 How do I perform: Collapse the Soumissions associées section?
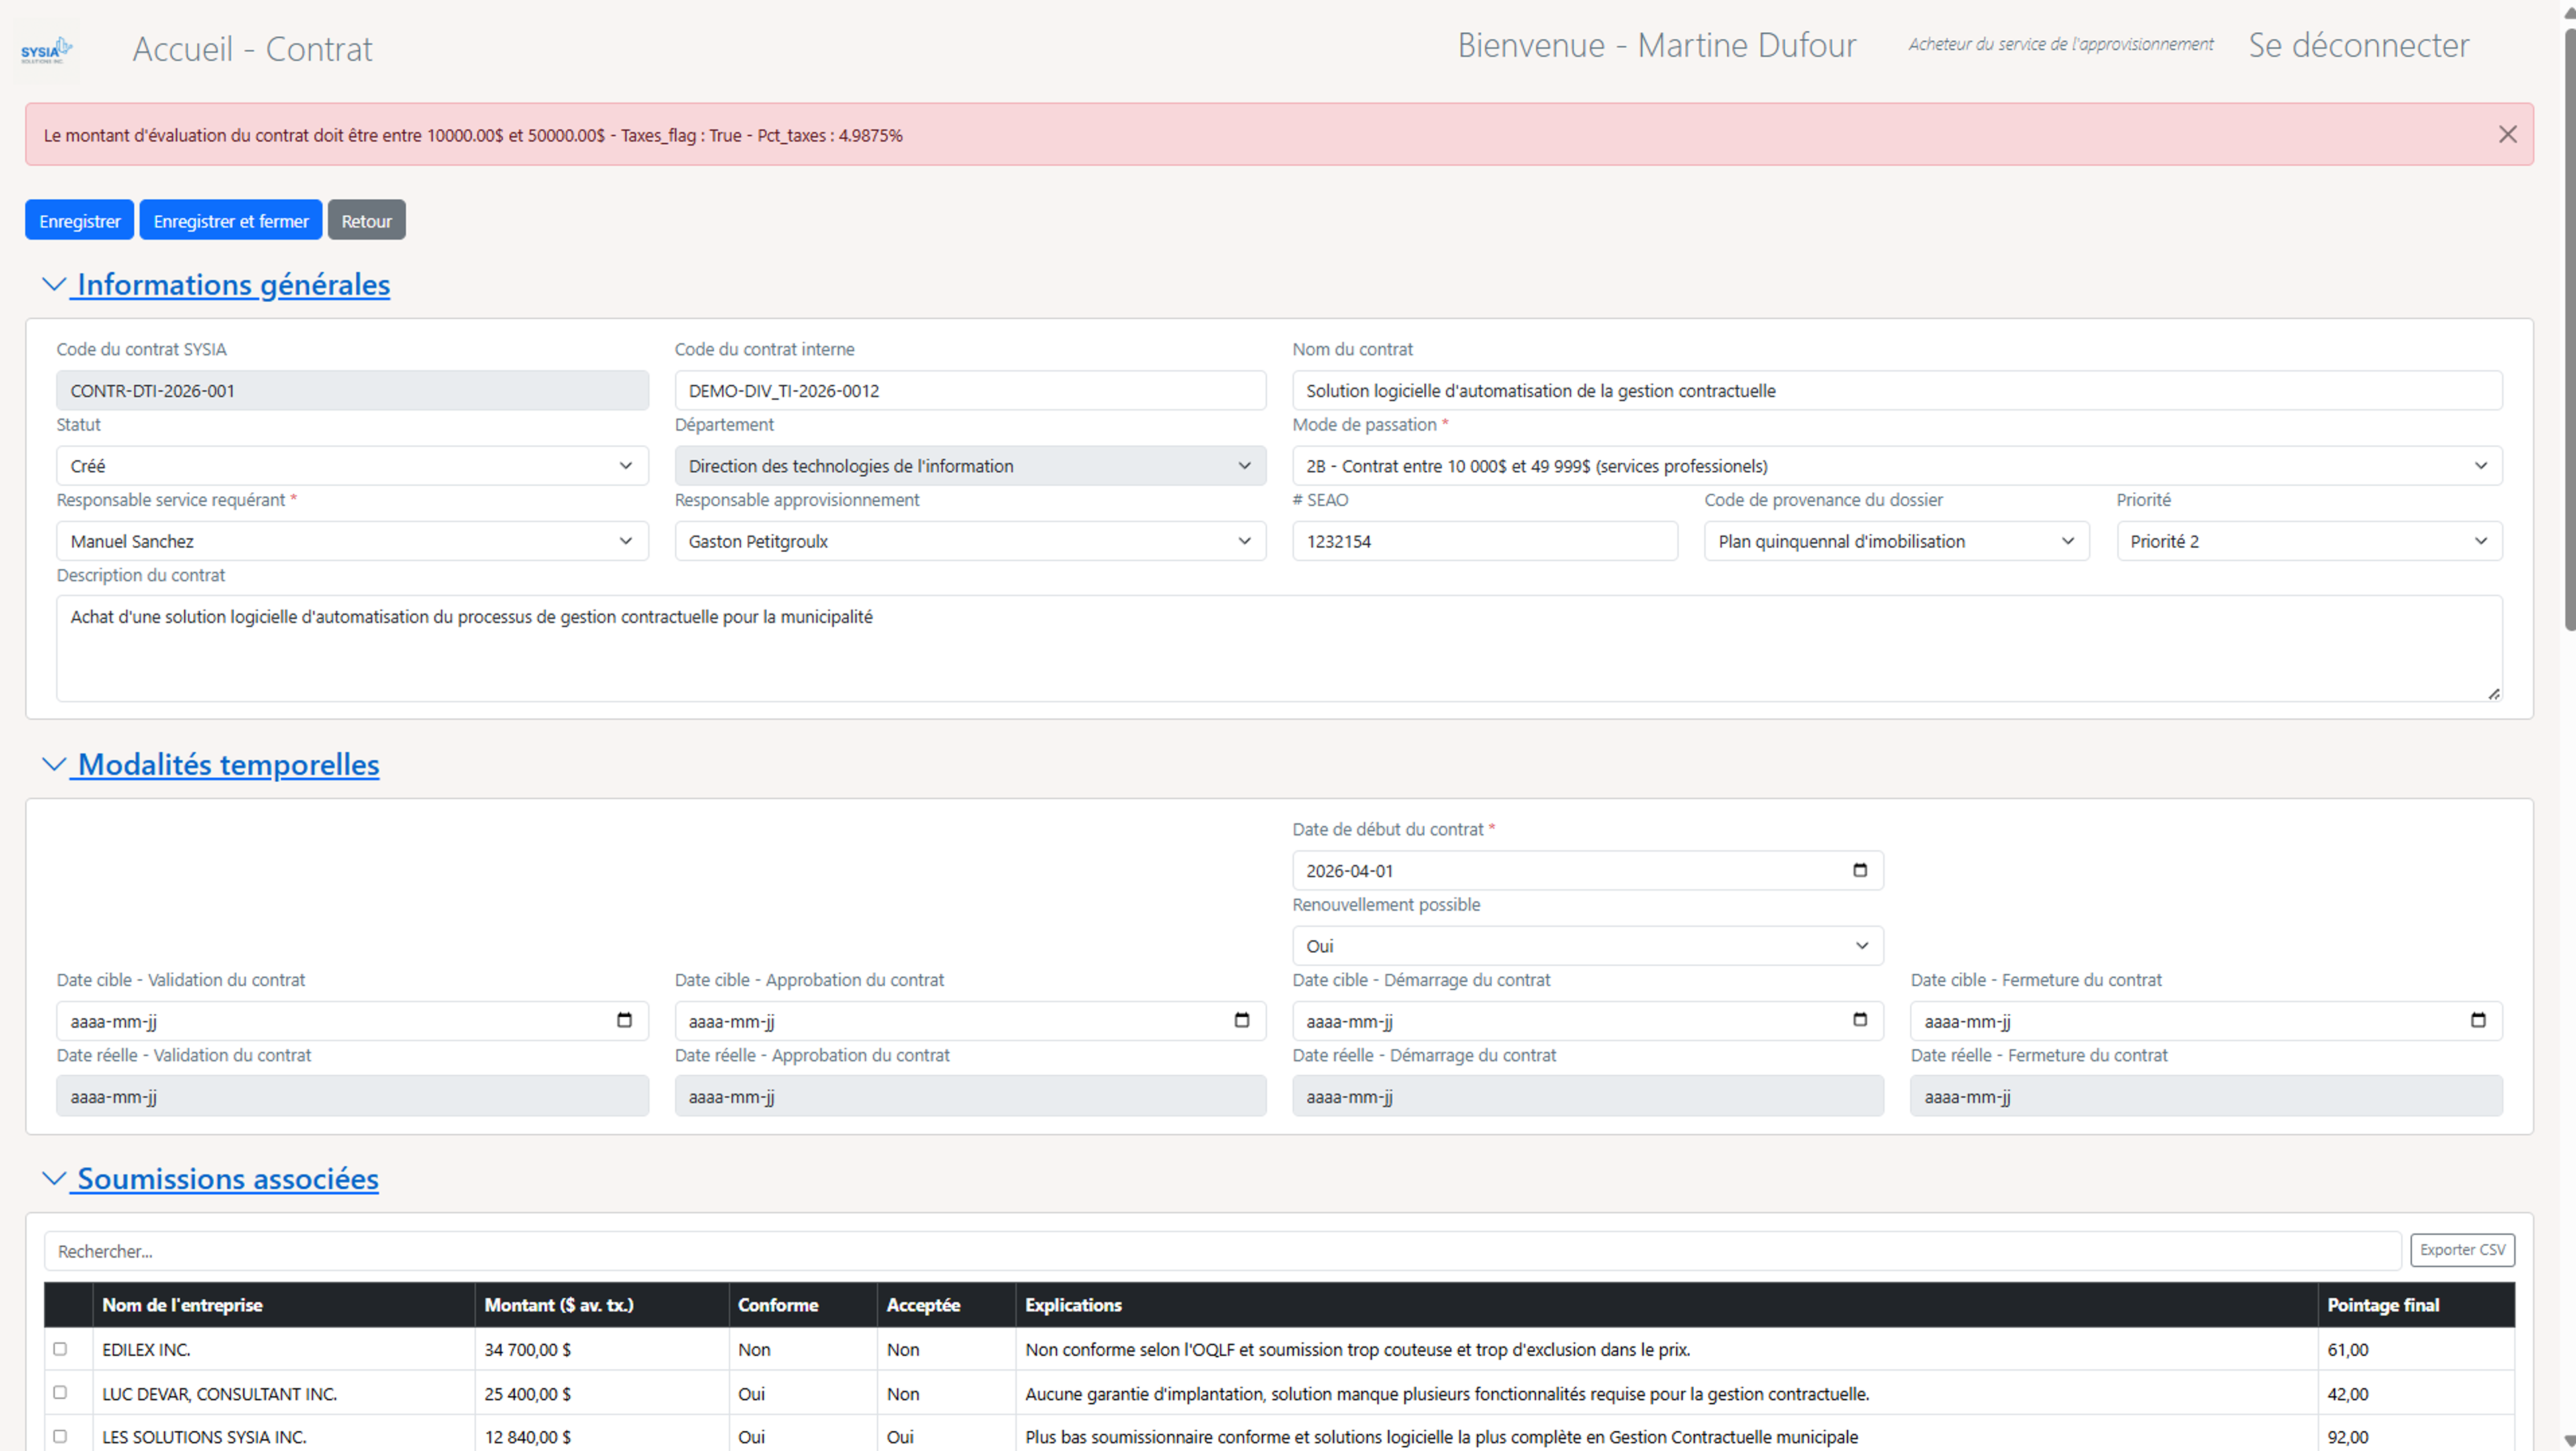tap(210, 1179)
